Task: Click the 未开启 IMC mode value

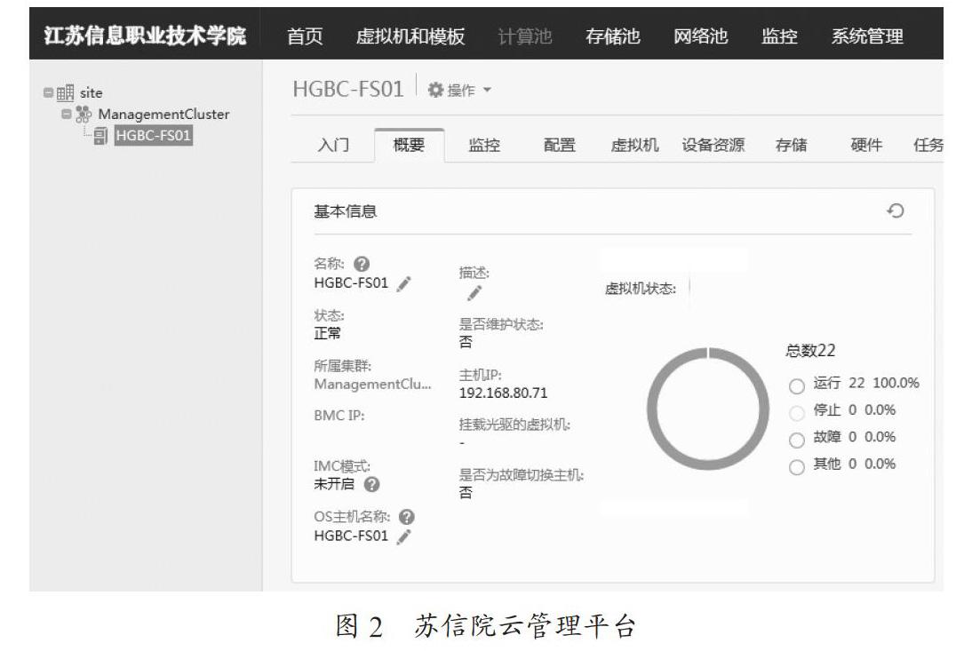Action: 334,484
